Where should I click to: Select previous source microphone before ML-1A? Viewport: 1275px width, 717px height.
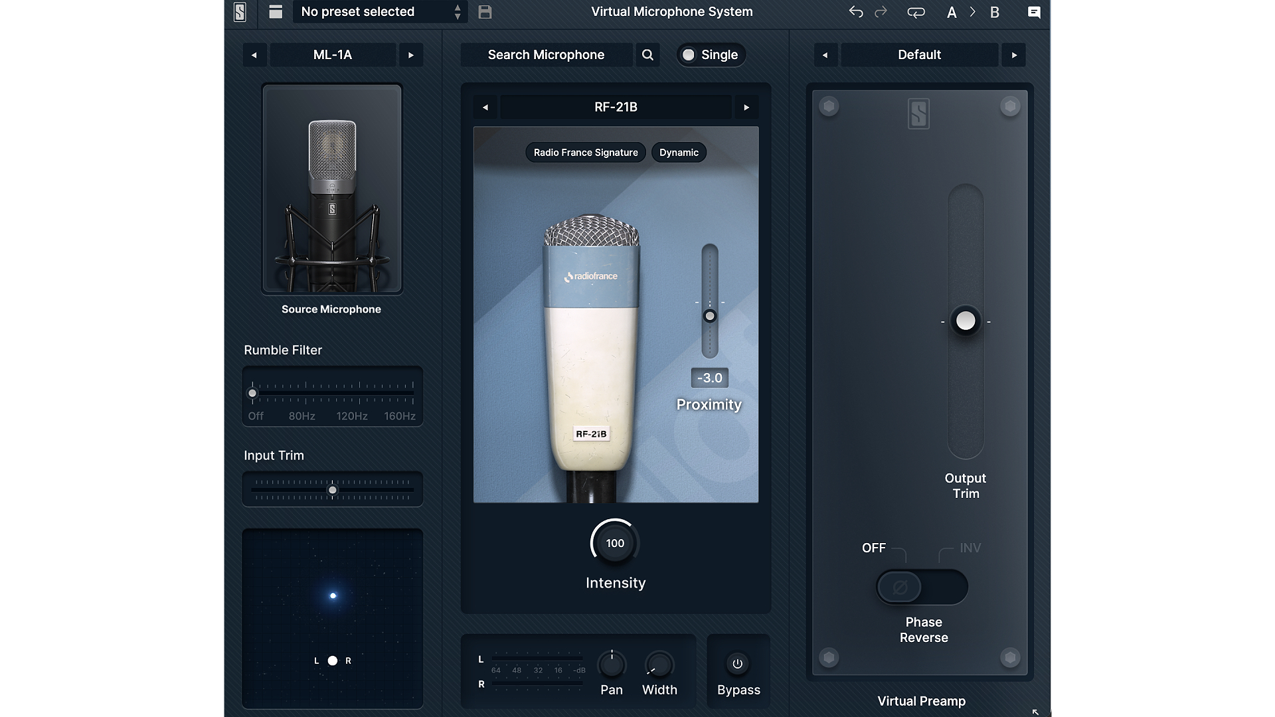254,55
